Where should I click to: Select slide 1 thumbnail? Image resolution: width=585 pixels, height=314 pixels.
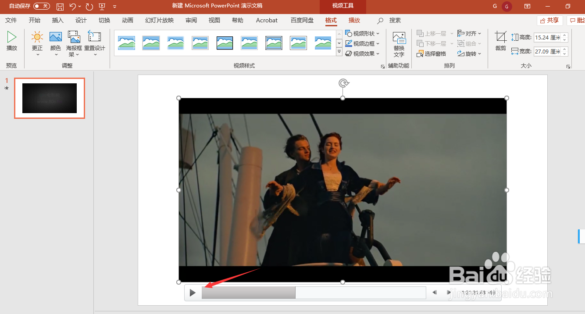click(50, 98)
